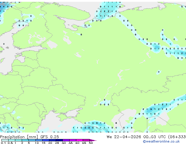
Task: Select the 5–10 mm legend color swatch
Action: coord(32,140)
